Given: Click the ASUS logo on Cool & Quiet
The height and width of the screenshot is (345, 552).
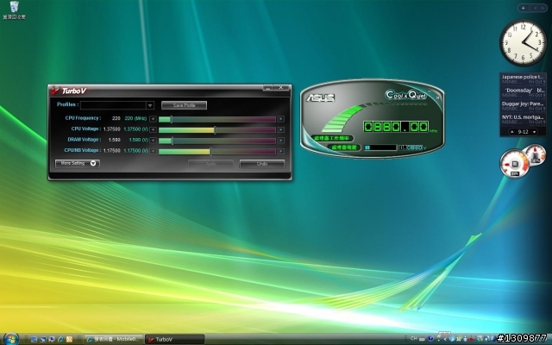Looking at the screenshot, I should (320, 97).
